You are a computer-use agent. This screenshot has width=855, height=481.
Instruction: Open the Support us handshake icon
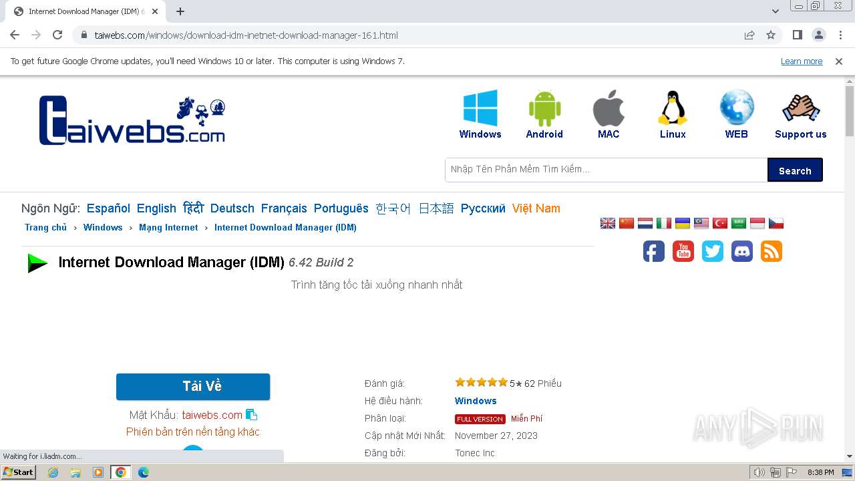click(801, 108)
